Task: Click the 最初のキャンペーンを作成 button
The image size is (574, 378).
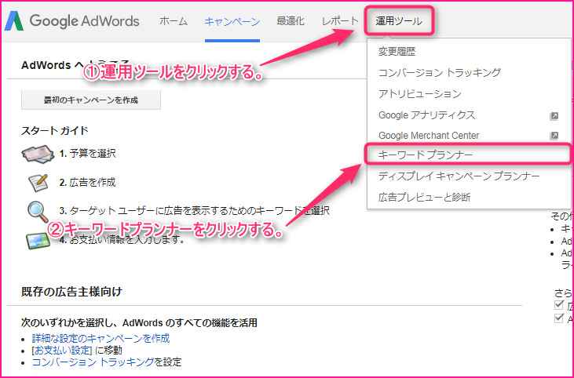Action: (x=91, y=100)
